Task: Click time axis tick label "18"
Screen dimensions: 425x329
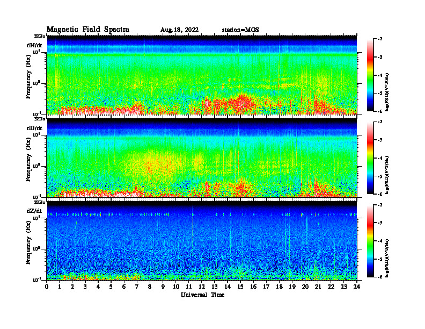Action: [x=279, y=287]
